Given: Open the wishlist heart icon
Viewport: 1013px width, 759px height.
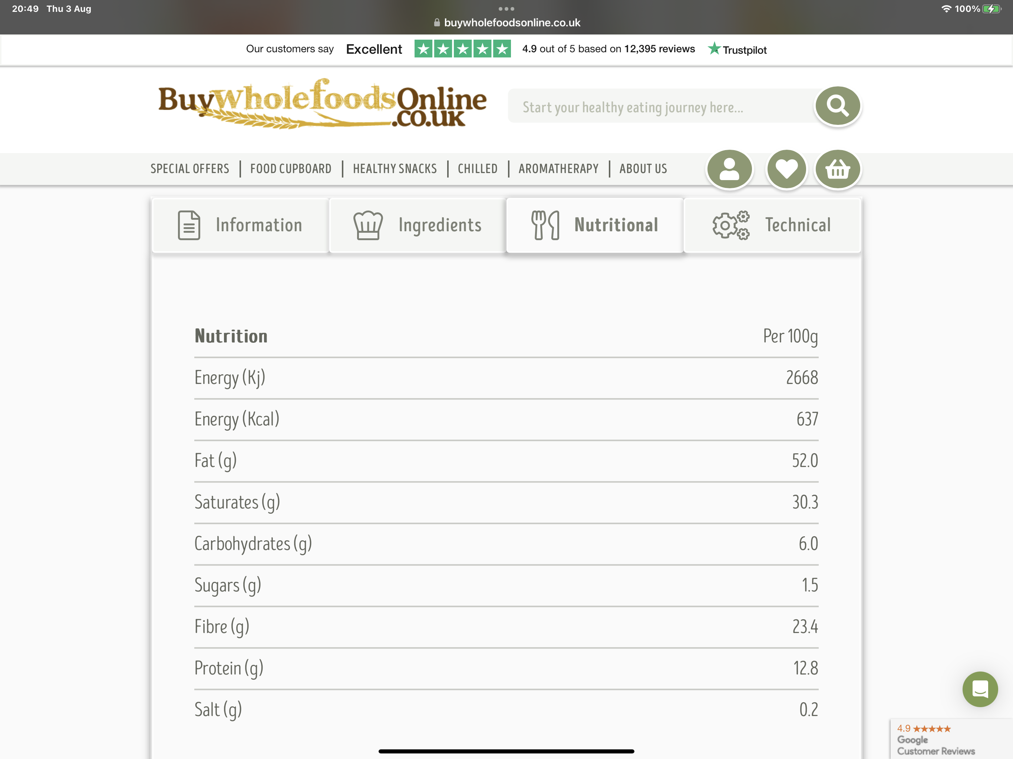Looking at the screenshot, I should click(x=786, y=169).
